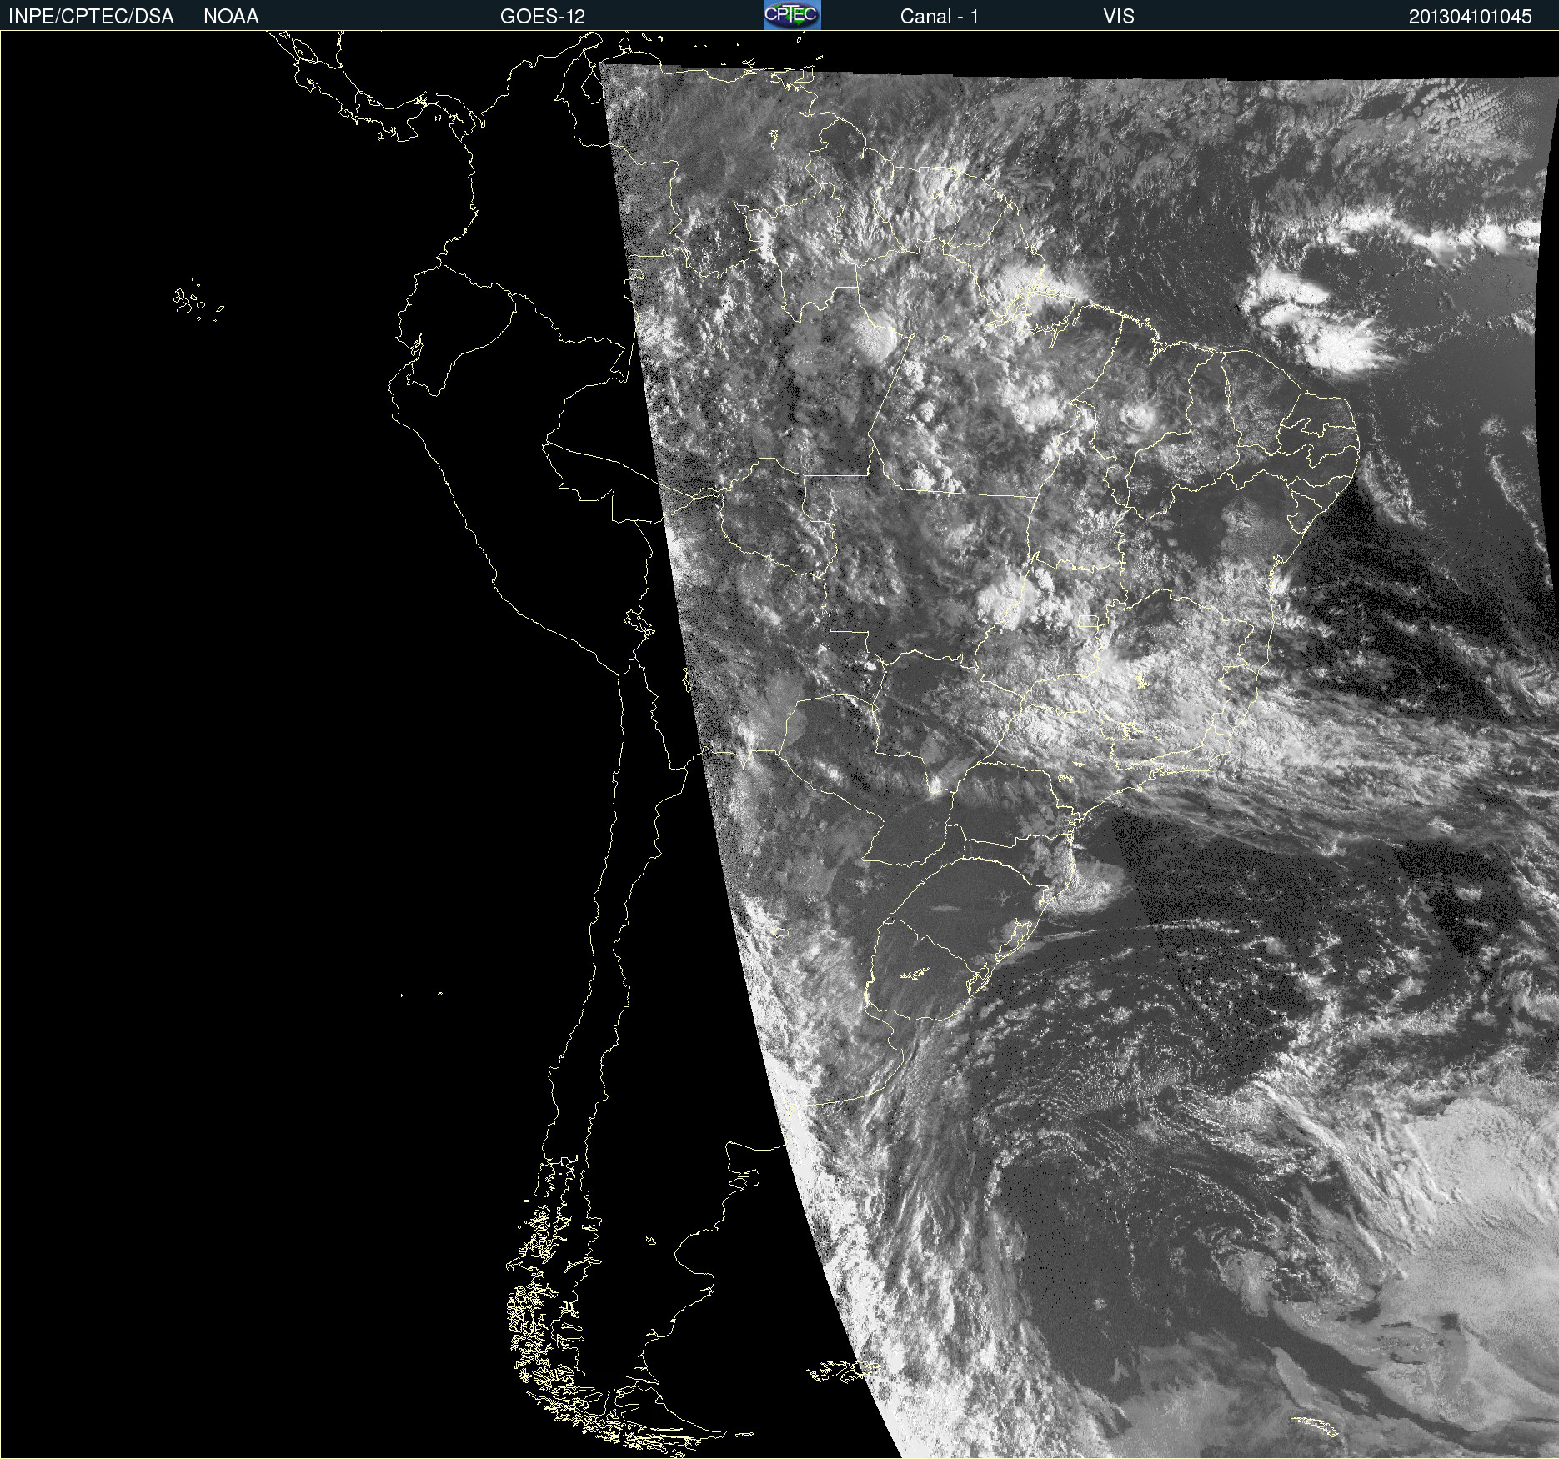This screenshot has width=1559, height=1459.
Task: Click the INPE/CPTEC/DSA header text
Action: point(91,17)
